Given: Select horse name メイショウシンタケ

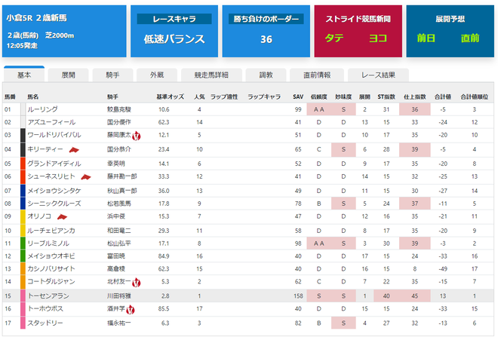Looking at the screenshot, I should (x=54, y=191).
